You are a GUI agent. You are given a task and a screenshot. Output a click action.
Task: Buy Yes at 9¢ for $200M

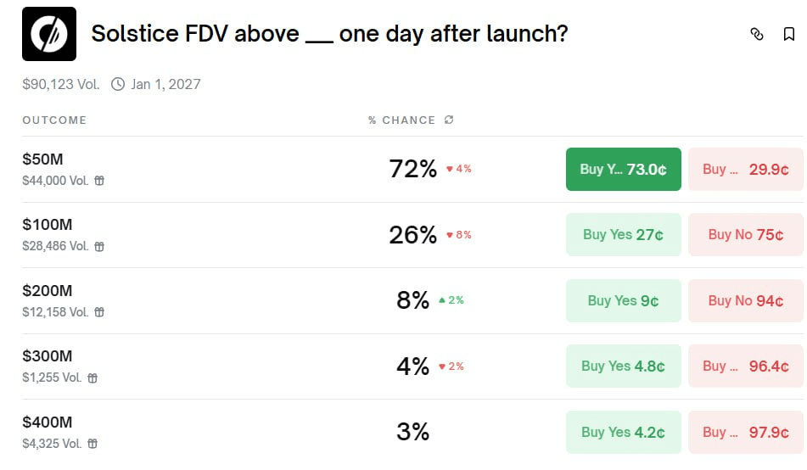click(623, 300)
